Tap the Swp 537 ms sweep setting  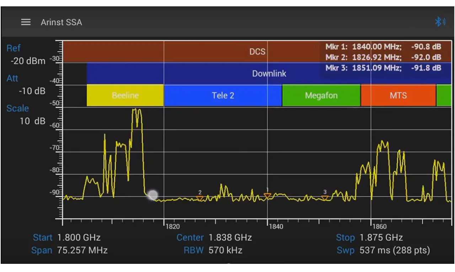point(395,250)
